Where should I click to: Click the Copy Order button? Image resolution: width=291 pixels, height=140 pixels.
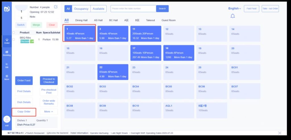[x=24, y=112]
